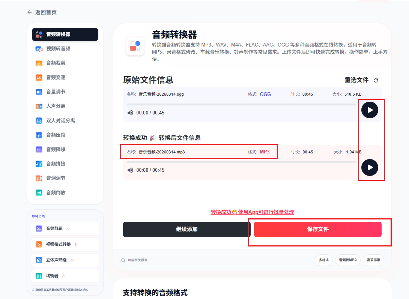The height and width of the screenshot is (299, 409).
Task: Play the original OGG audio file
Action: coord(370,110)
